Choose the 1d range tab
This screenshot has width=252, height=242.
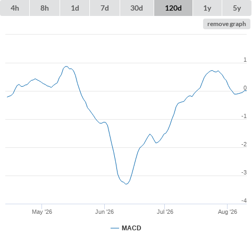(x=75, y=8)
